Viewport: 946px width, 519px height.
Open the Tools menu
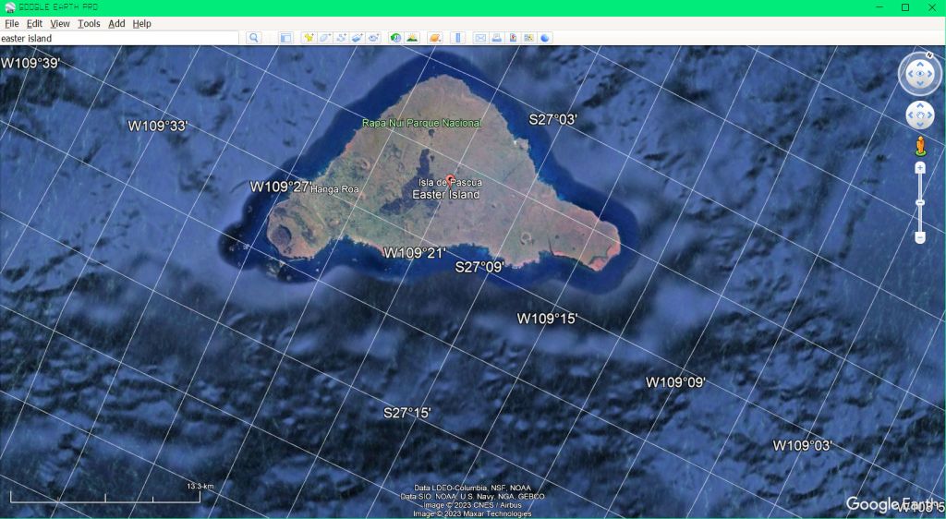[89, 23]
